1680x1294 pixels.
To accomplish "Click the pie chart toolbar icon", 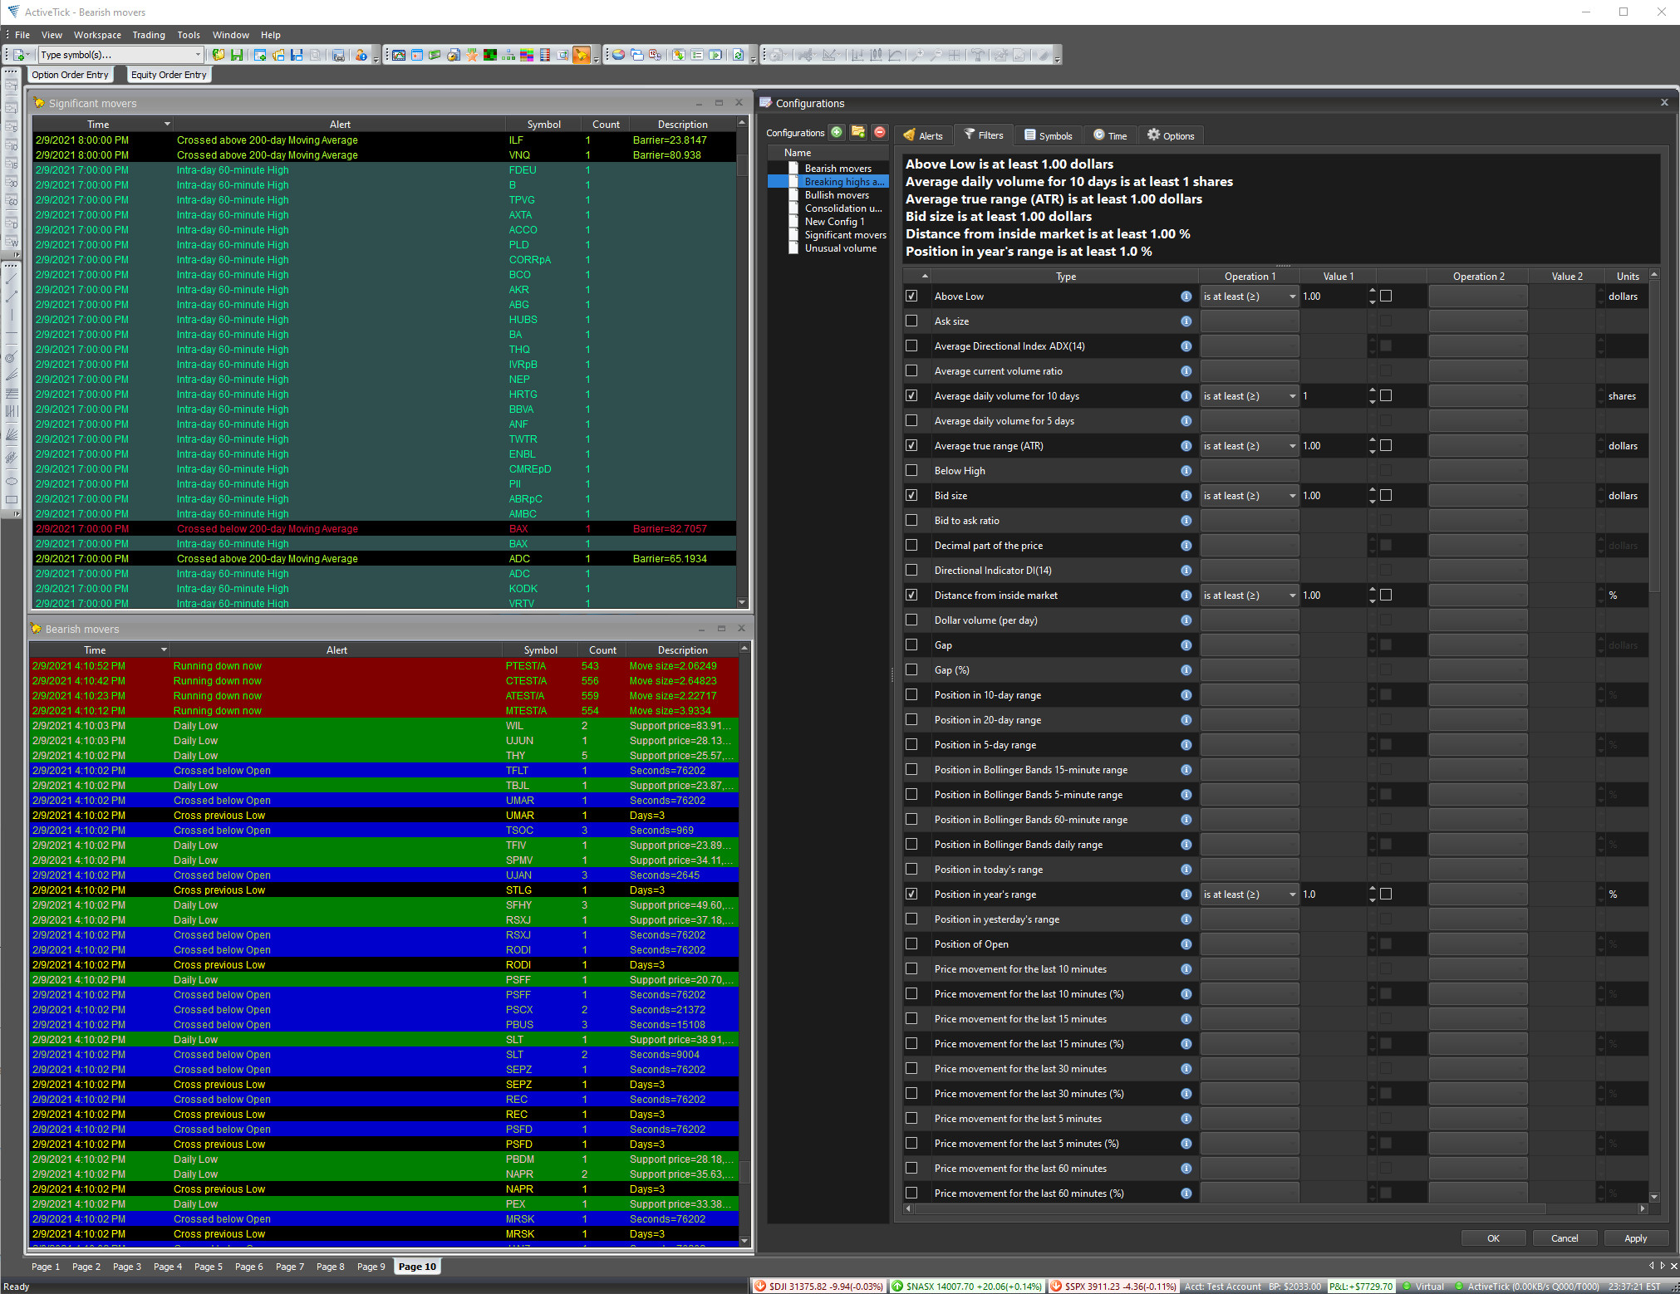I will pyautogui.click(x=618, y=55).
